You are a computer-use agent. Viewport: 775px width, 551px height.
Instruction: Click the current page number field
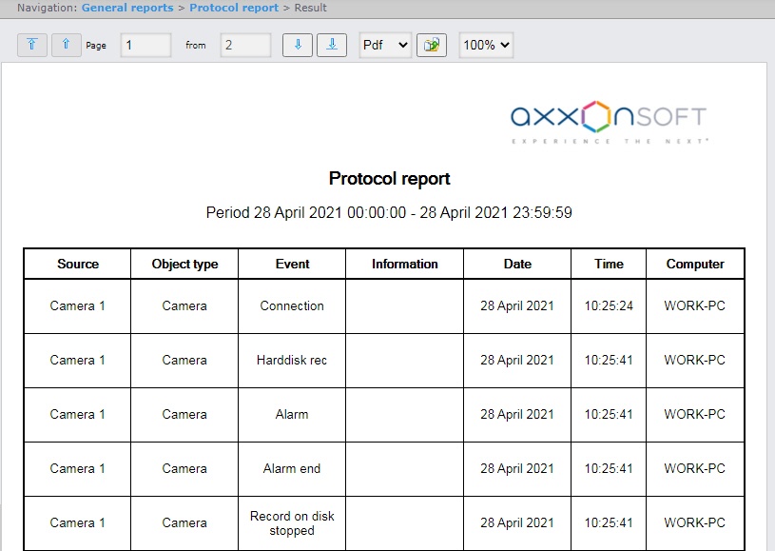[x=145, y=45]
